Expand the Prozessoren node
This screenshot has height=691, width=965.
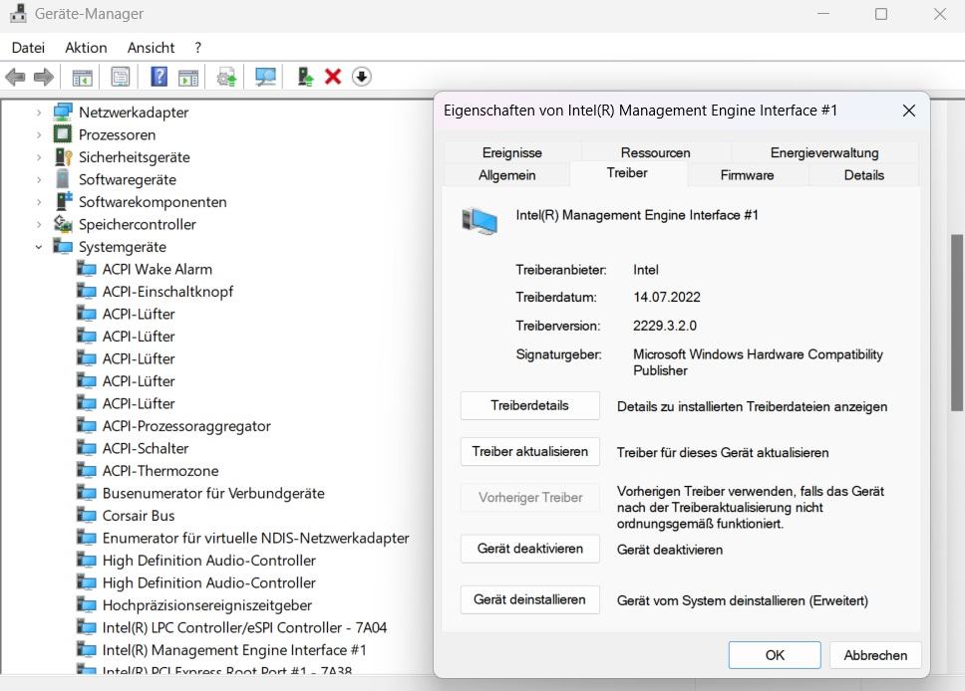pos(39,134)
